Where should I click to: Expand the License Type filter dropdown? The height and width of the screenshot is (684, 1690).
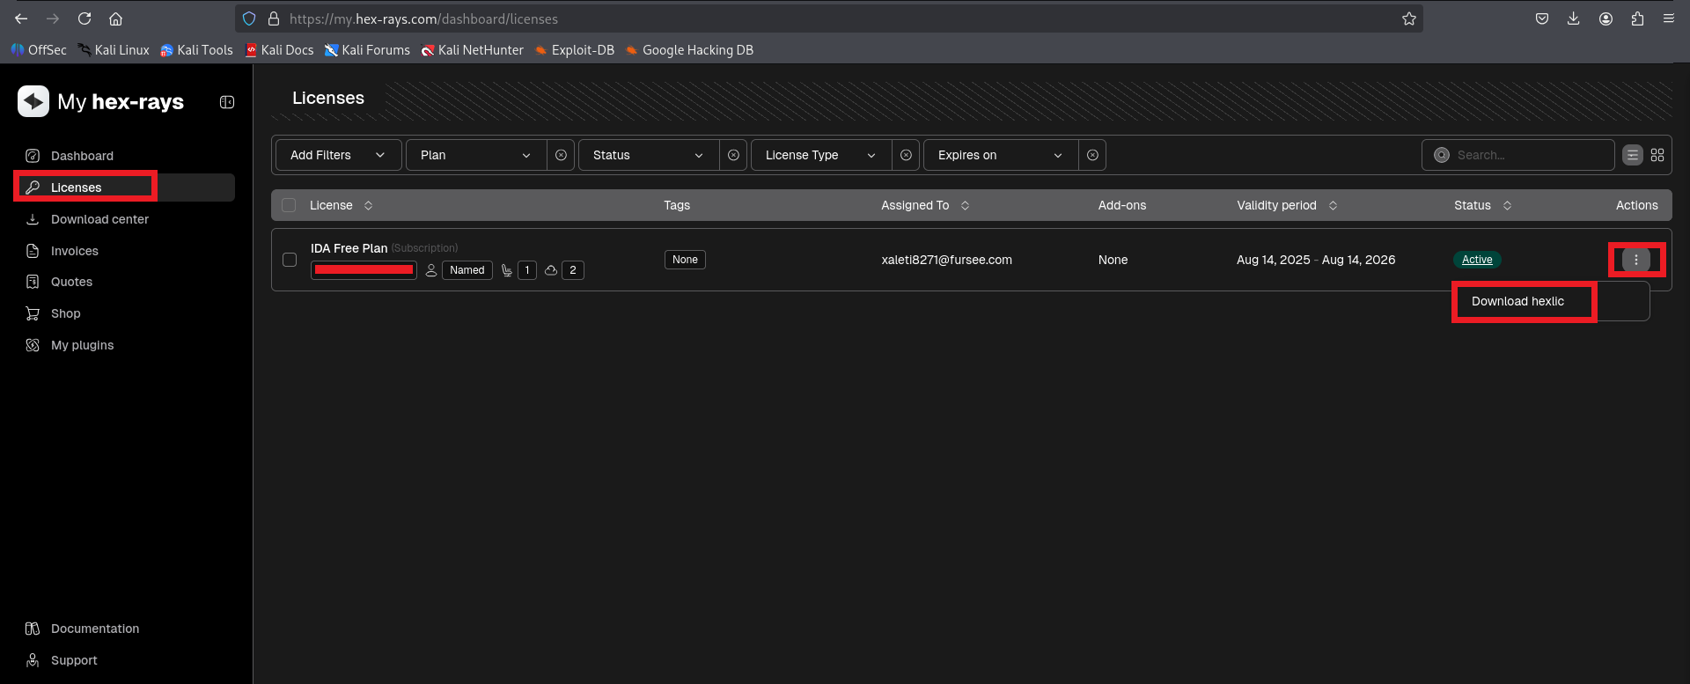821,155
